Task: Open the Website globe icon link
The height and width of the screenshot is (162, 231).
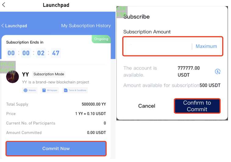Action: (x=30, y=90)
